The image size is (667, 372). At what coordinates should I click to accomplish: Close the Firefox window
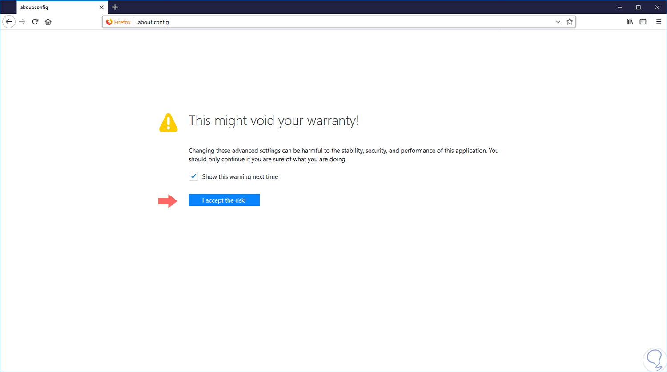[657, 7]
